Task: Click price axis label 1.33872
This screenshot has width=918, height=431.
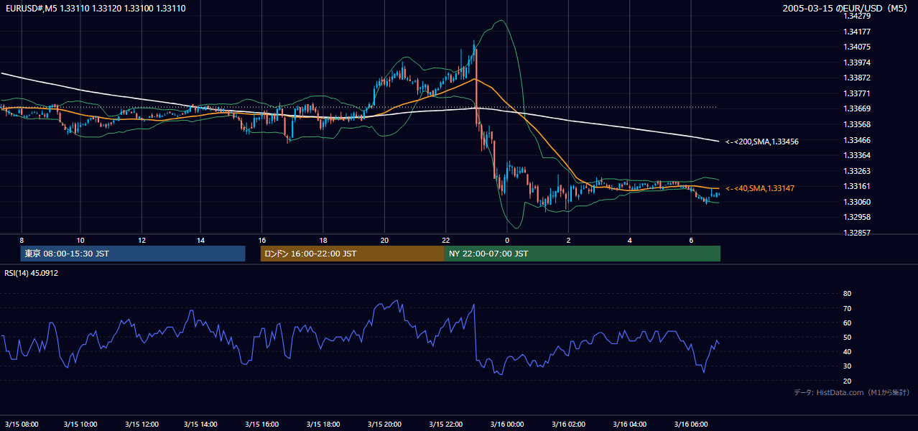Action: (x=858, y=78)
